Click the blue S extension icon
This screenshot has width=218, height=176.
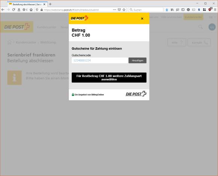click(199, 10)
